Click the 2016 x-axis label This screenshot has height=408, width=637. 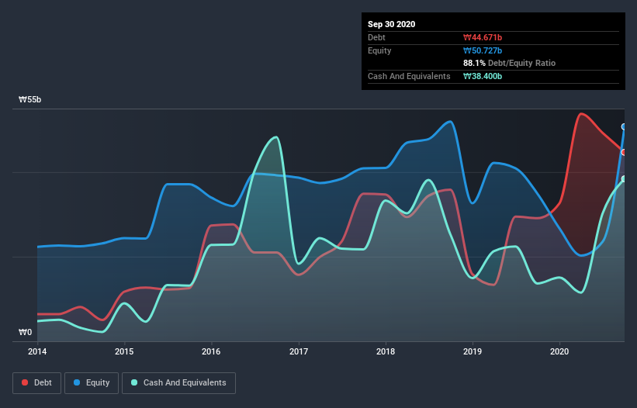(x=211, y=351)
